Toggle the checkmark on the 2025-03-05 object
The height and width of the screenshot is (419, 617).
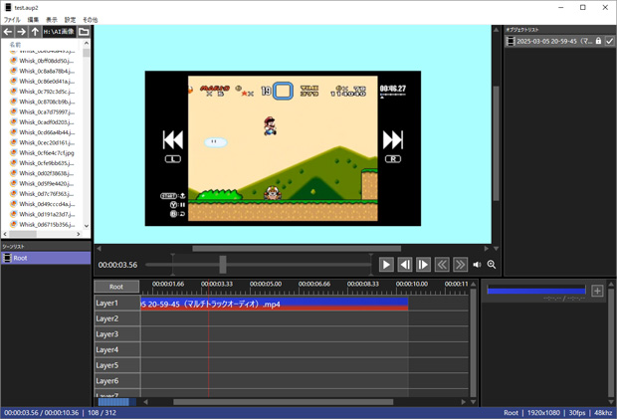coord(609,41)
